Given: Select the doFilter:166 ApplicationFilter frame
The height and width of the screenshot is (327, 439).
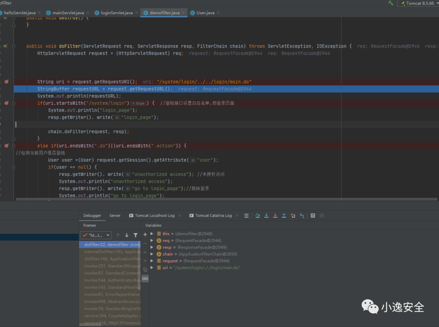Looking at the screenshot, I should coord(110,259).
